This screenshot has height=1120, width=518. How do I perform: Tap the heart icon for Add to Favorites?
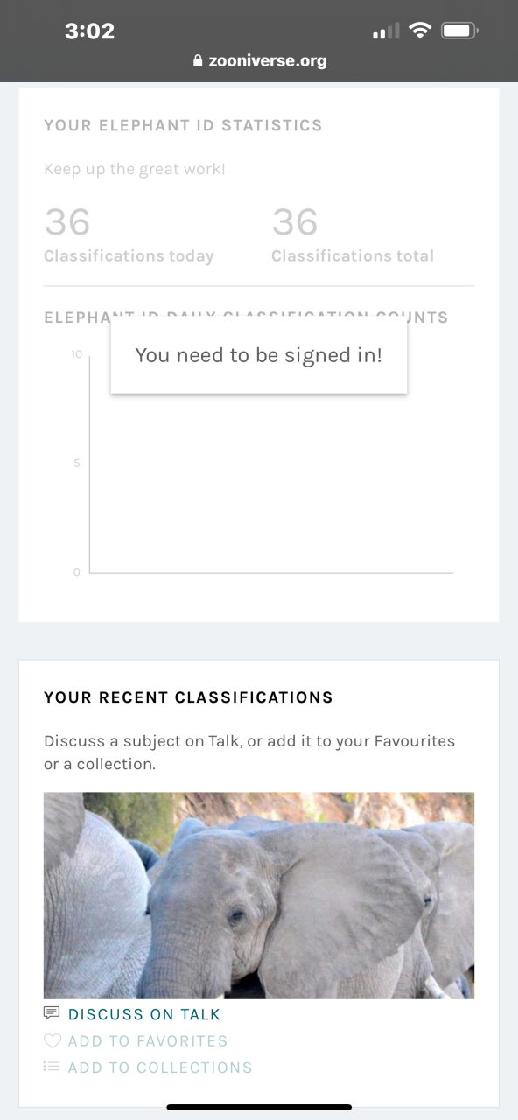[52, 1040]
